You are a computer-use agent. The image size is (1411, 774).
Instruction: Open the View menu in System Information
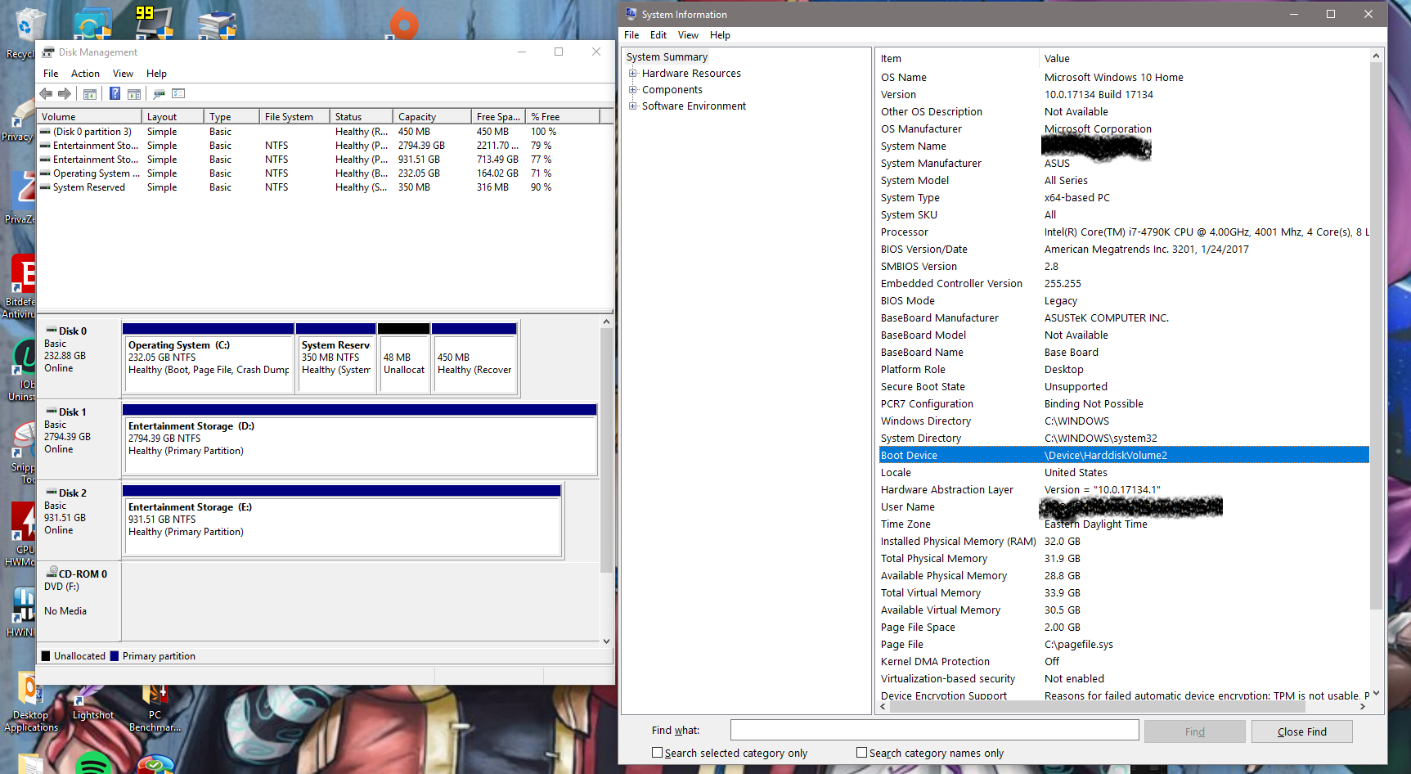(688, 35)
